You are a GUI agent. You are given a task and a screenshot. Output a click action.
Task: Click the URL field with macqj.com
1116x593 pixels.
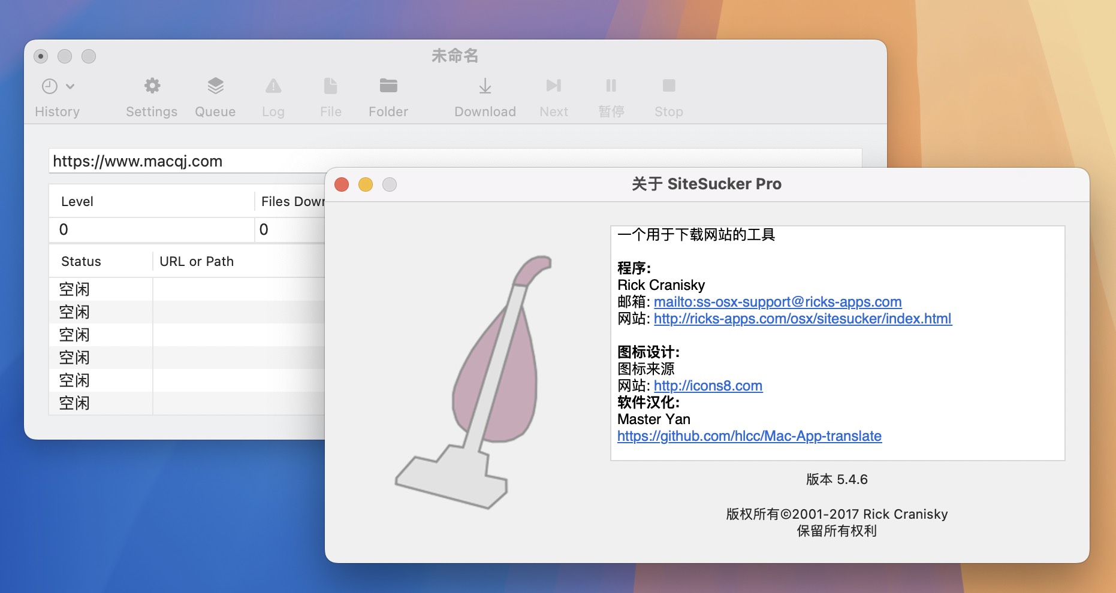(x=456, y=161)
